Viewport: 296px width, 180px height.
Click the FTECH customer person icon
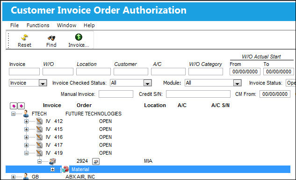tap(26, 114)
